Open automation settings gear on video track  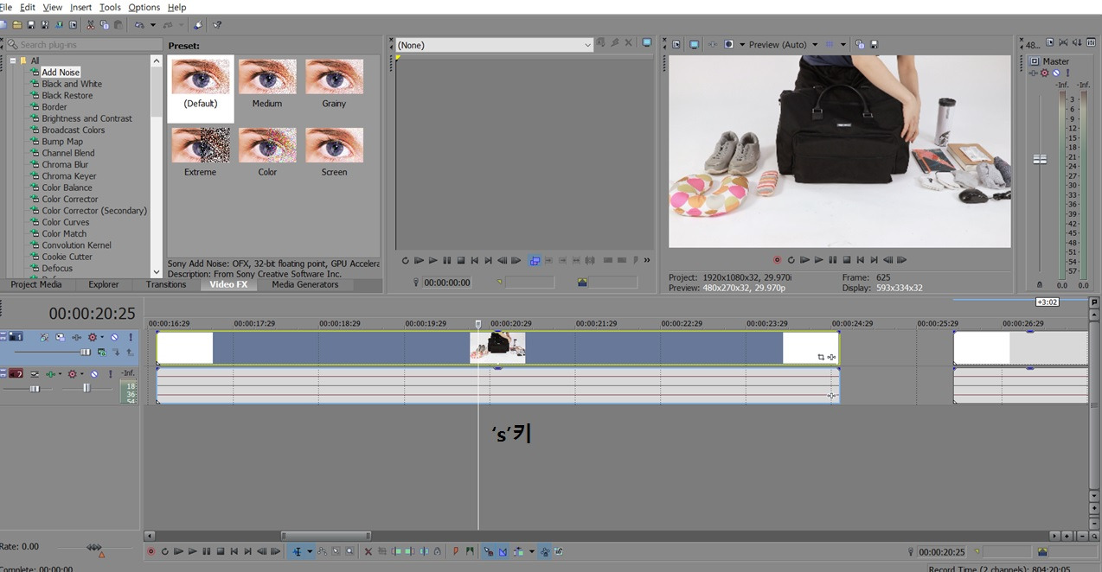[93, 337]
